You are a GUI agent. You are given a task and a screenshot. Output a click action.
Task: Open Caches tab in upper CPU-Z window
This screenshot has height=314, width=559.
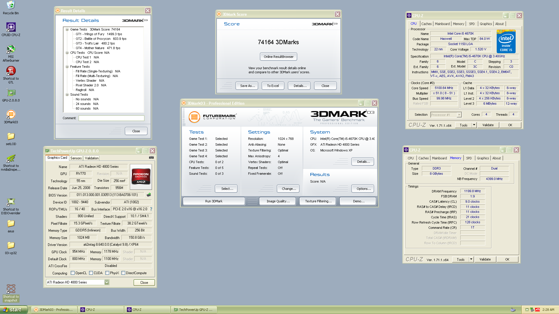click(x=426, y=24)
